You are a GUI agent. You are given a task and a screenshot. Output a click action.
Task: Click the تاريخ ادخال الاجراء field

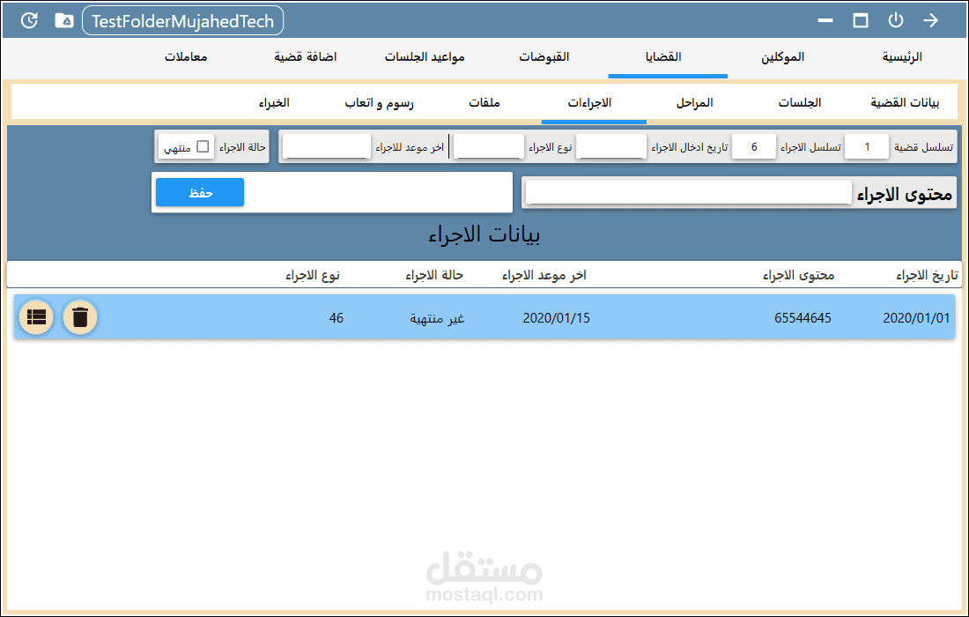tap(610, 146)
